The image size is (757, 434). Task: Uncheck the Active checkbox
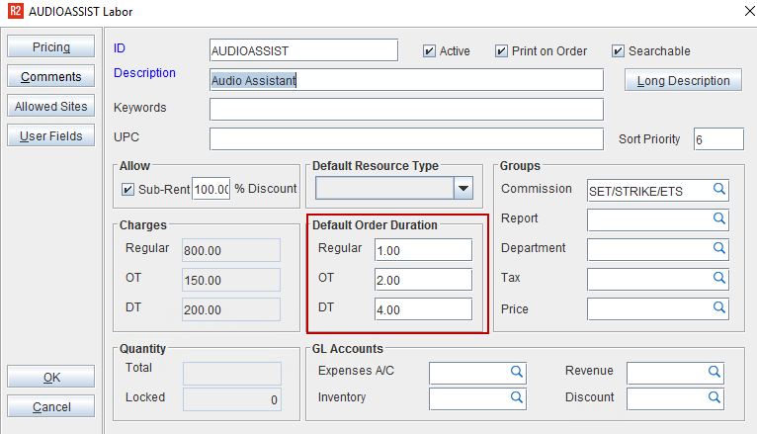coord(429,51)
